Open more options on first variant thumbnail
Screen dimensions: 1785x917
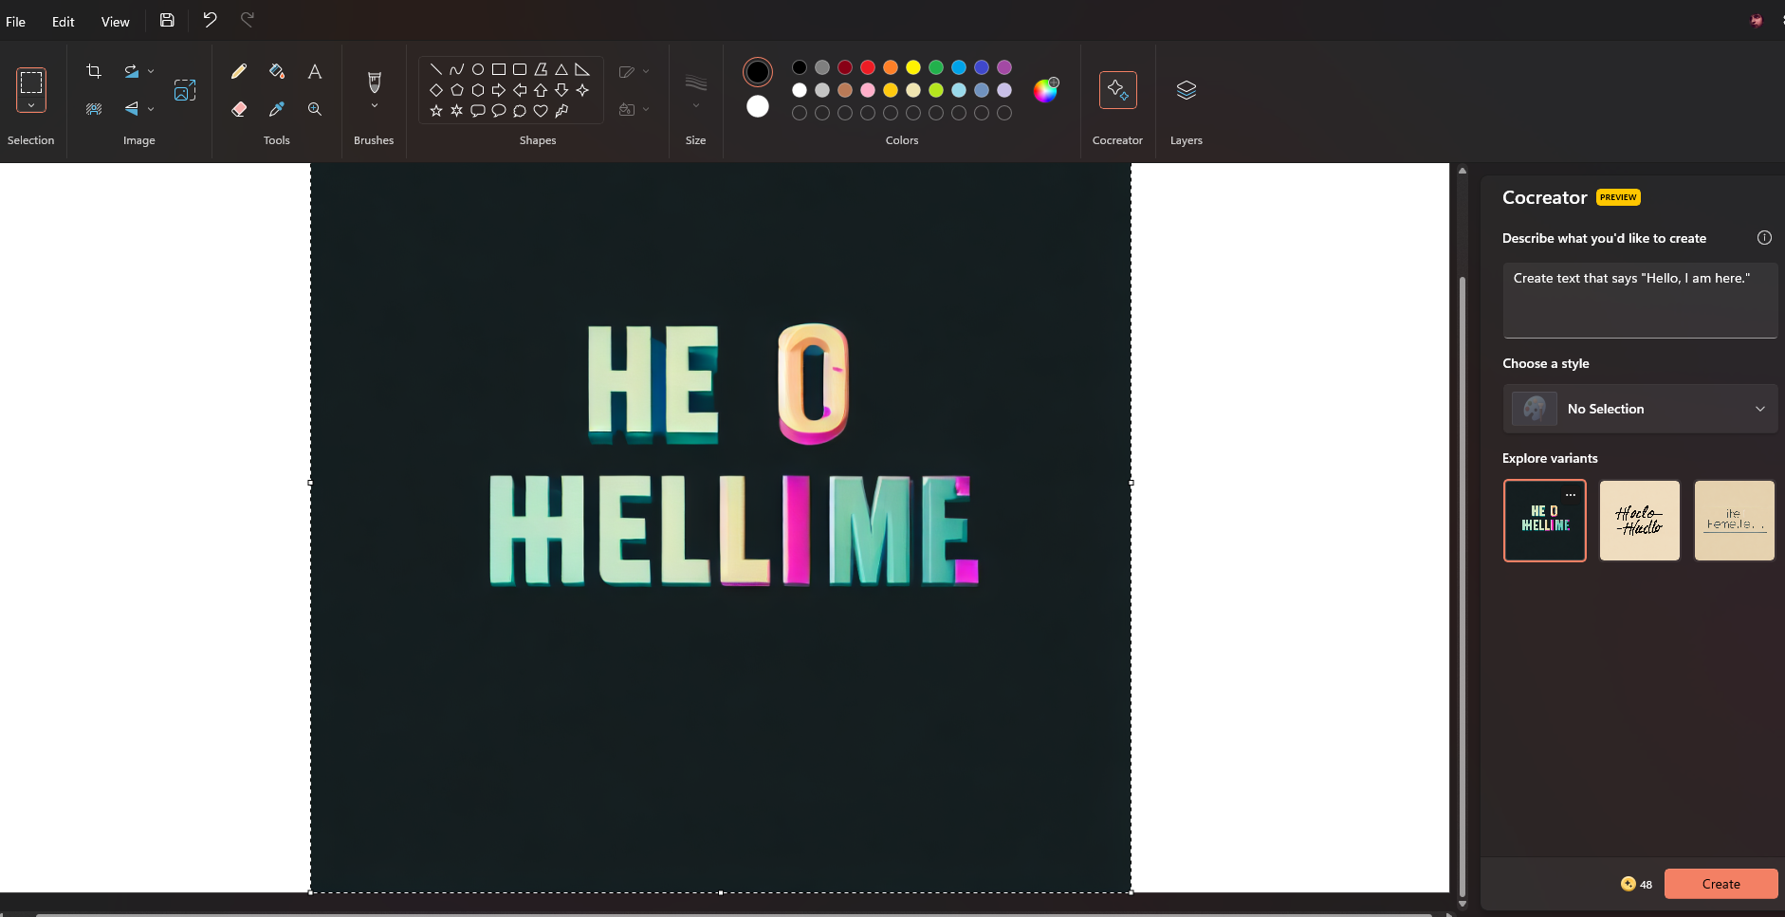pyautogui.click(x=1571, y=495)
